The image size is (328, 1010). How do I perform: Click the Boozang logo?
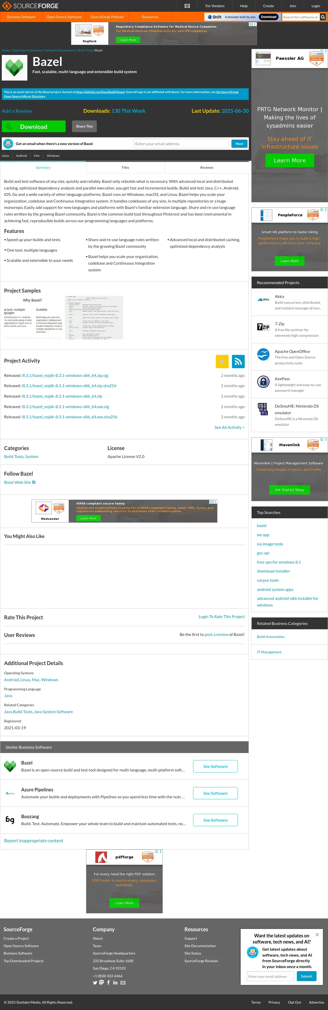[x=10, y=820]
